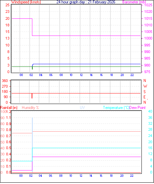Click the 1020 barometer axis value
154x184 pixels.
point(148,12)
